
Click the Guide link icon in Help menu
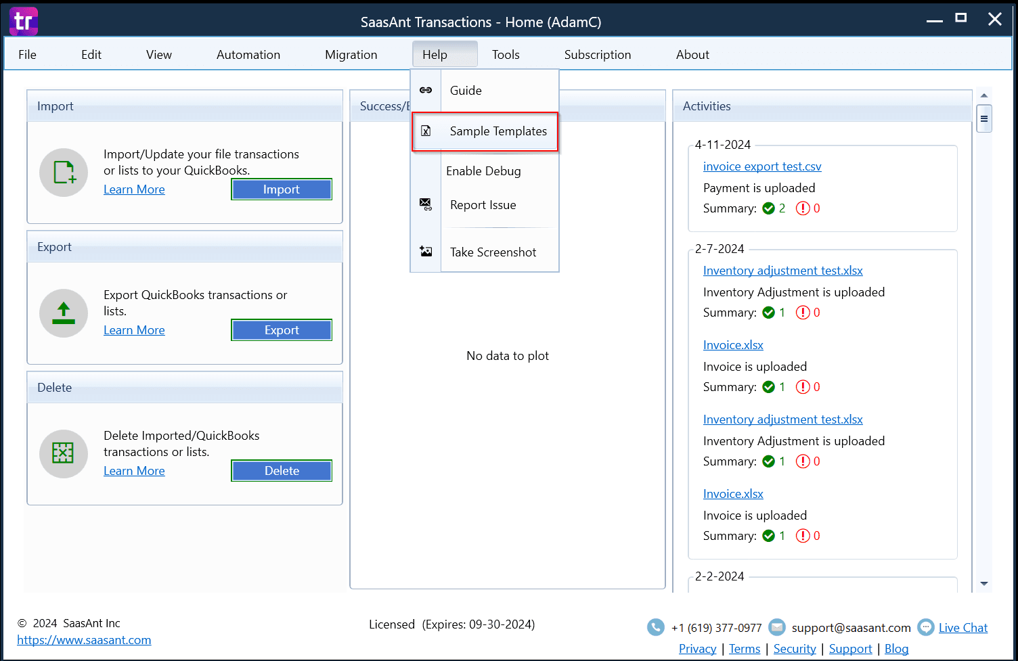click(x=426, y=90)
